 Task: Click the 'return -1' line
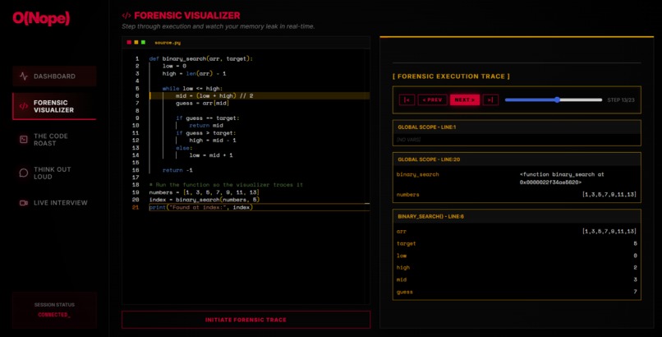(177, 170)
